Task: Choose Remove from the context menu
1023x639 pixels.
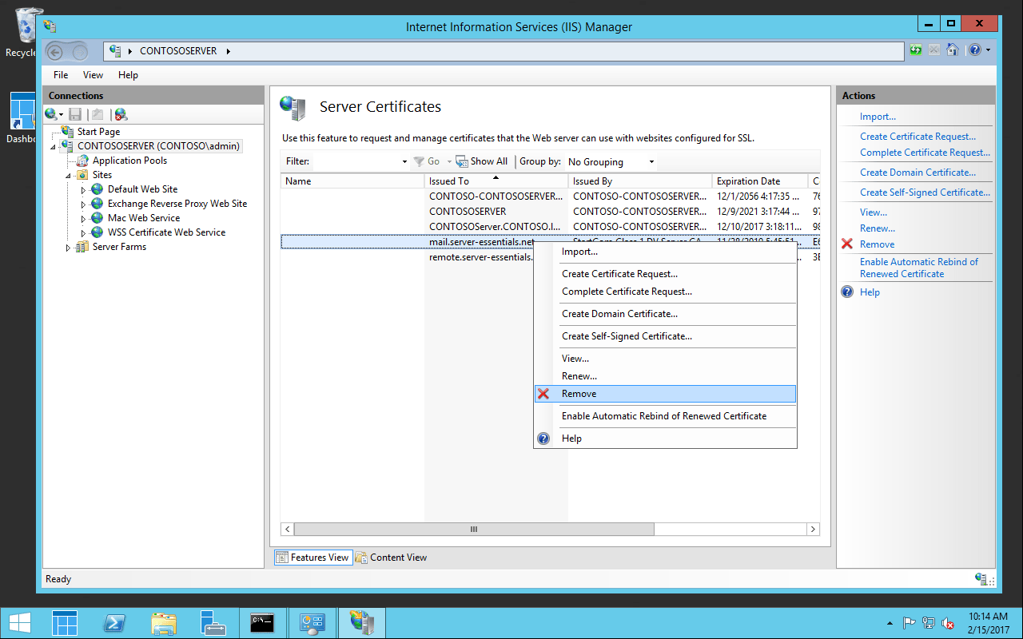Action: [x=665, y=394]
